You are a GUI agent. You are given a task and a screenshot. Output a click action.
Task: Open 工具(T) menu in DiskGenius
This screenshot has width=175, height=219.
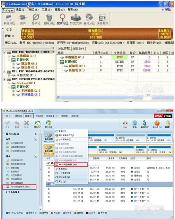[x=46, y=10]
